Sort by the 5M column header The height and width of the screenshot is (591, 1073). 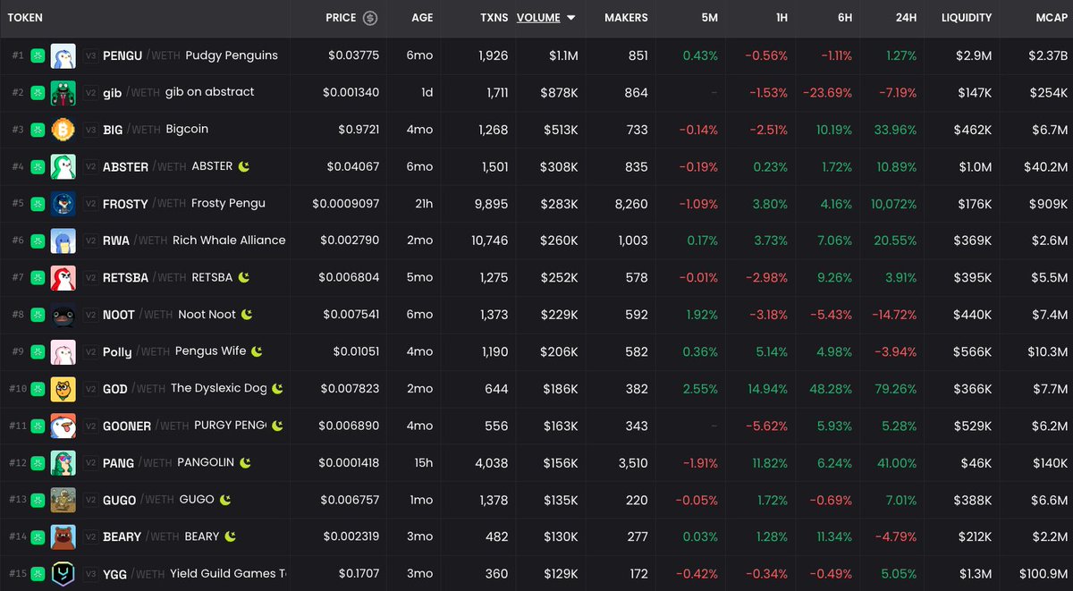pos(709,18)
